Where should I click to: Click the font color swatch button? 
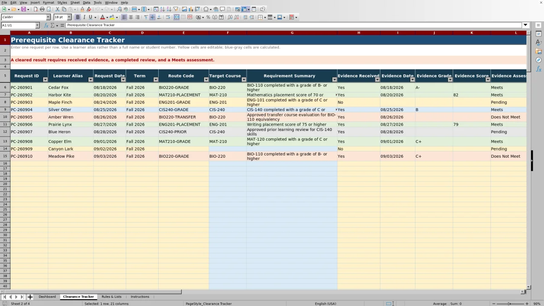102,17
